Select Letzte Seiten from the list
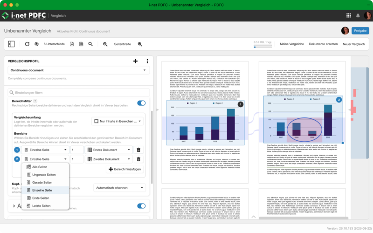 [45, 206]
